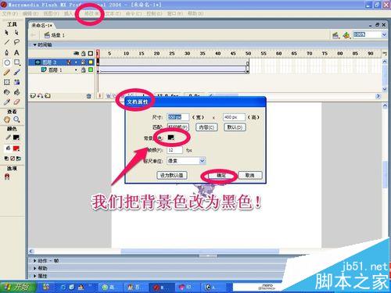Click the header outline box for all layers
The image size is (391, 293).
(x=91, y=53)
